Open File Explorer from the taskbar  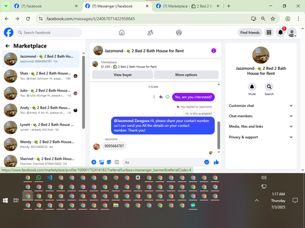pyautogui.click(x=116, y=205)
